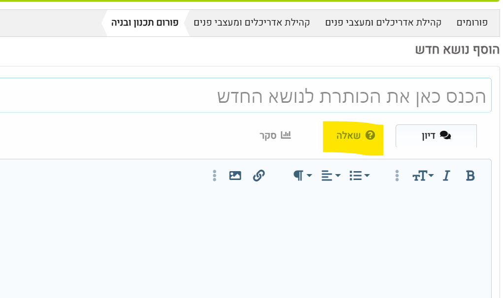Toggle italic text formatting
This screenshot has height=298, width=503.
446,176
